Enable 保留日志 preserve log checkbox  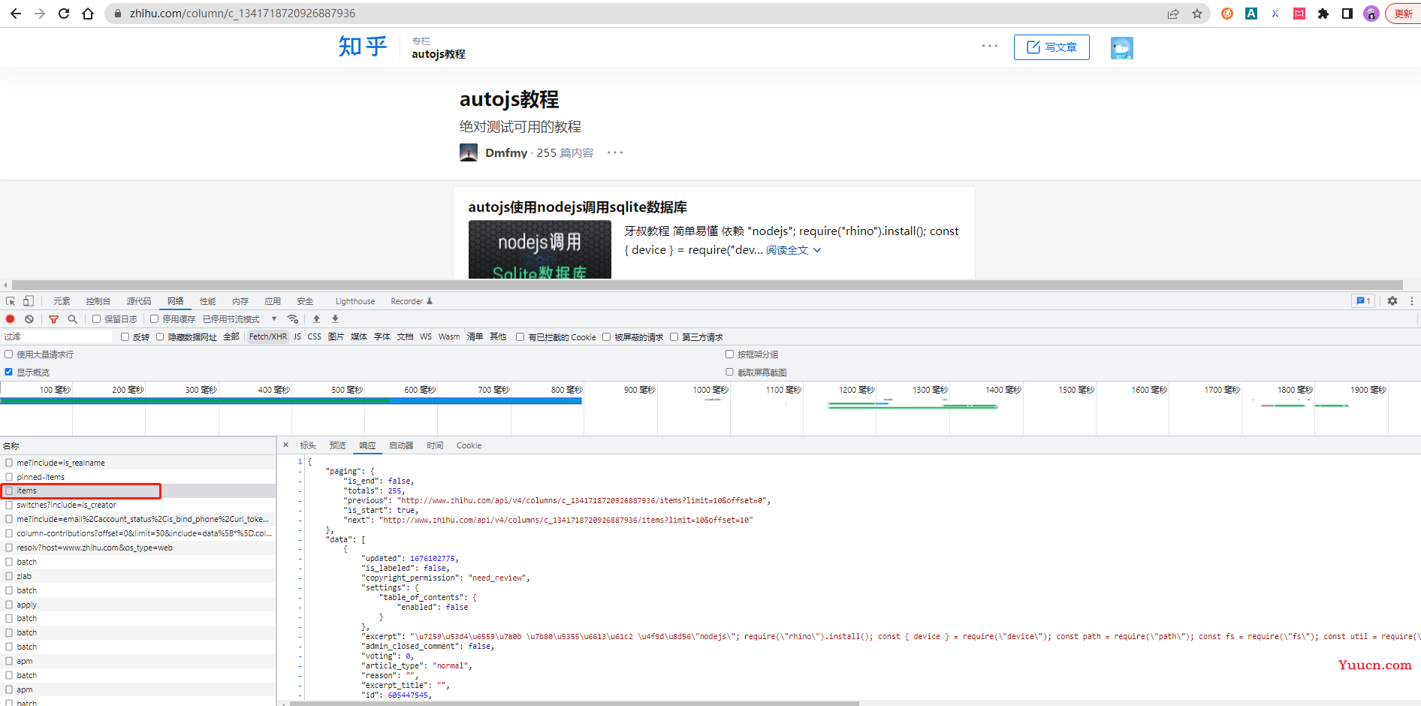(x=96, y=319)
